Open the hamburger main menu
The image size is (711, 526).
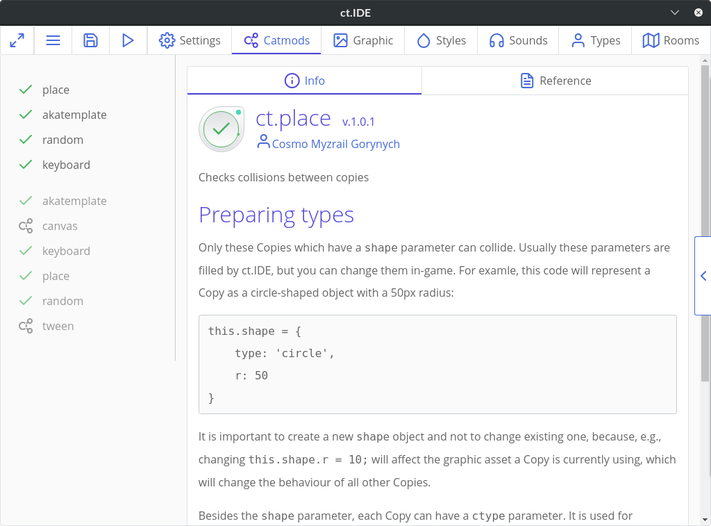[x=53, y=40]
